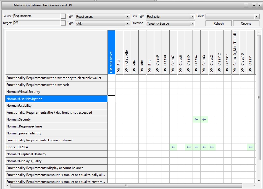
Task: Select column header DM::Class10_StateTransition
Action: [x=235, y=52]
